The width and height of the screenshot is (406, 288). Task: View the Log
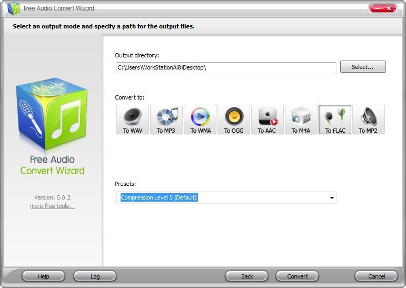(x=95, y=276)
